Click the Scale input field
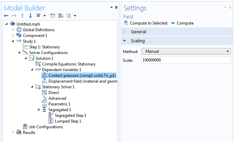The width and height of the screenshot is (234, 142). click(186, 60)
